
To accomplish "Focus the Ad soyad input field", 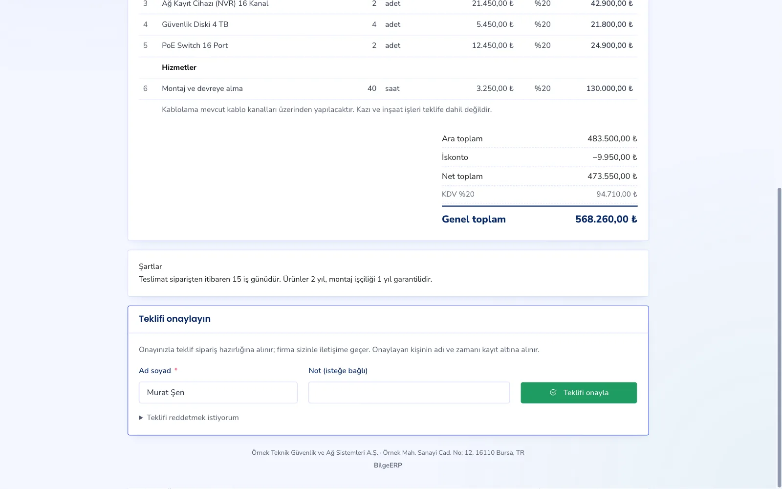I will coord(218,393).
